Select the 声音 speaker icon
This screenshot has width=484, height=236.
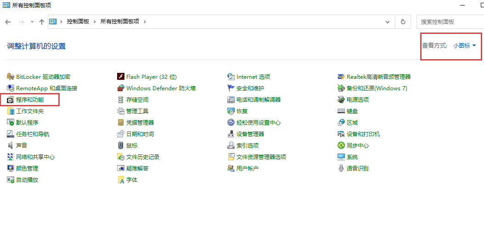click(x=11, y=146)
